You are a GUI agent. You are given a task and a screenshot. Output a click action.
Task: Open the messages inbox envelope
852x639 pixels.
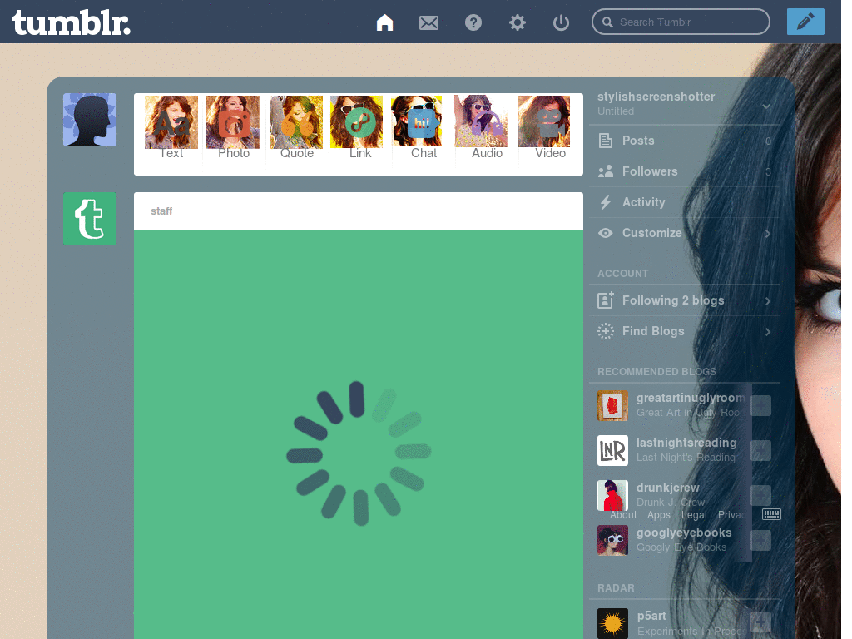tap(428, 22)
